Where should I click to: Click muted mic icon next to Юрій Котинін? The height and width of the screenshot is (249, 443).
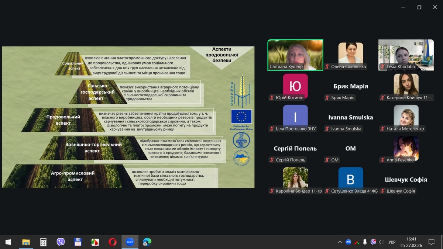(x=272, y=98)
